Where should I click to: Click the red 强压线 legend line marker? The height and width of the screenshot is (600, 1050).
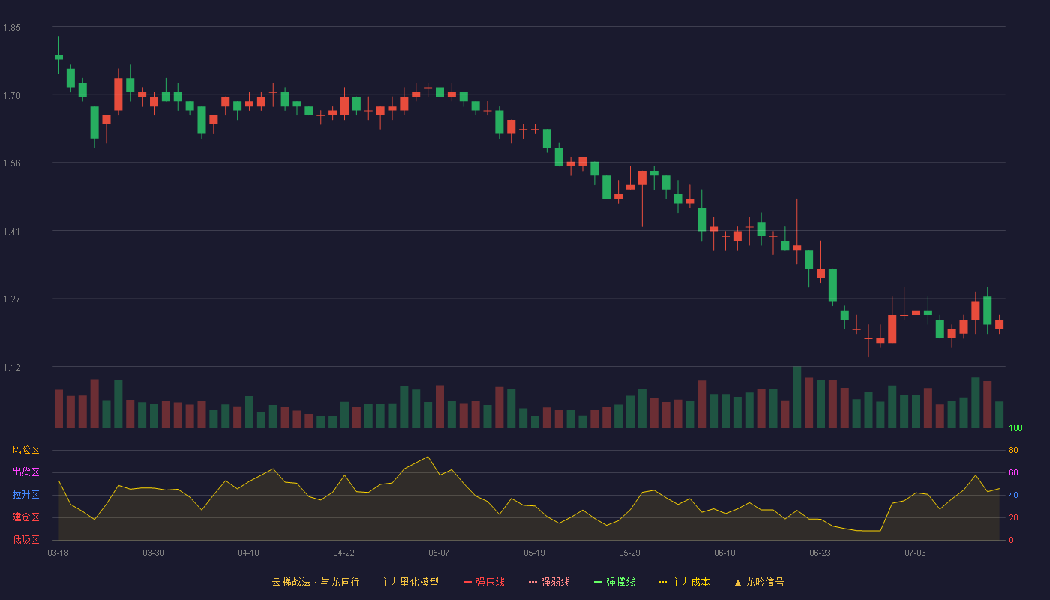468,582
